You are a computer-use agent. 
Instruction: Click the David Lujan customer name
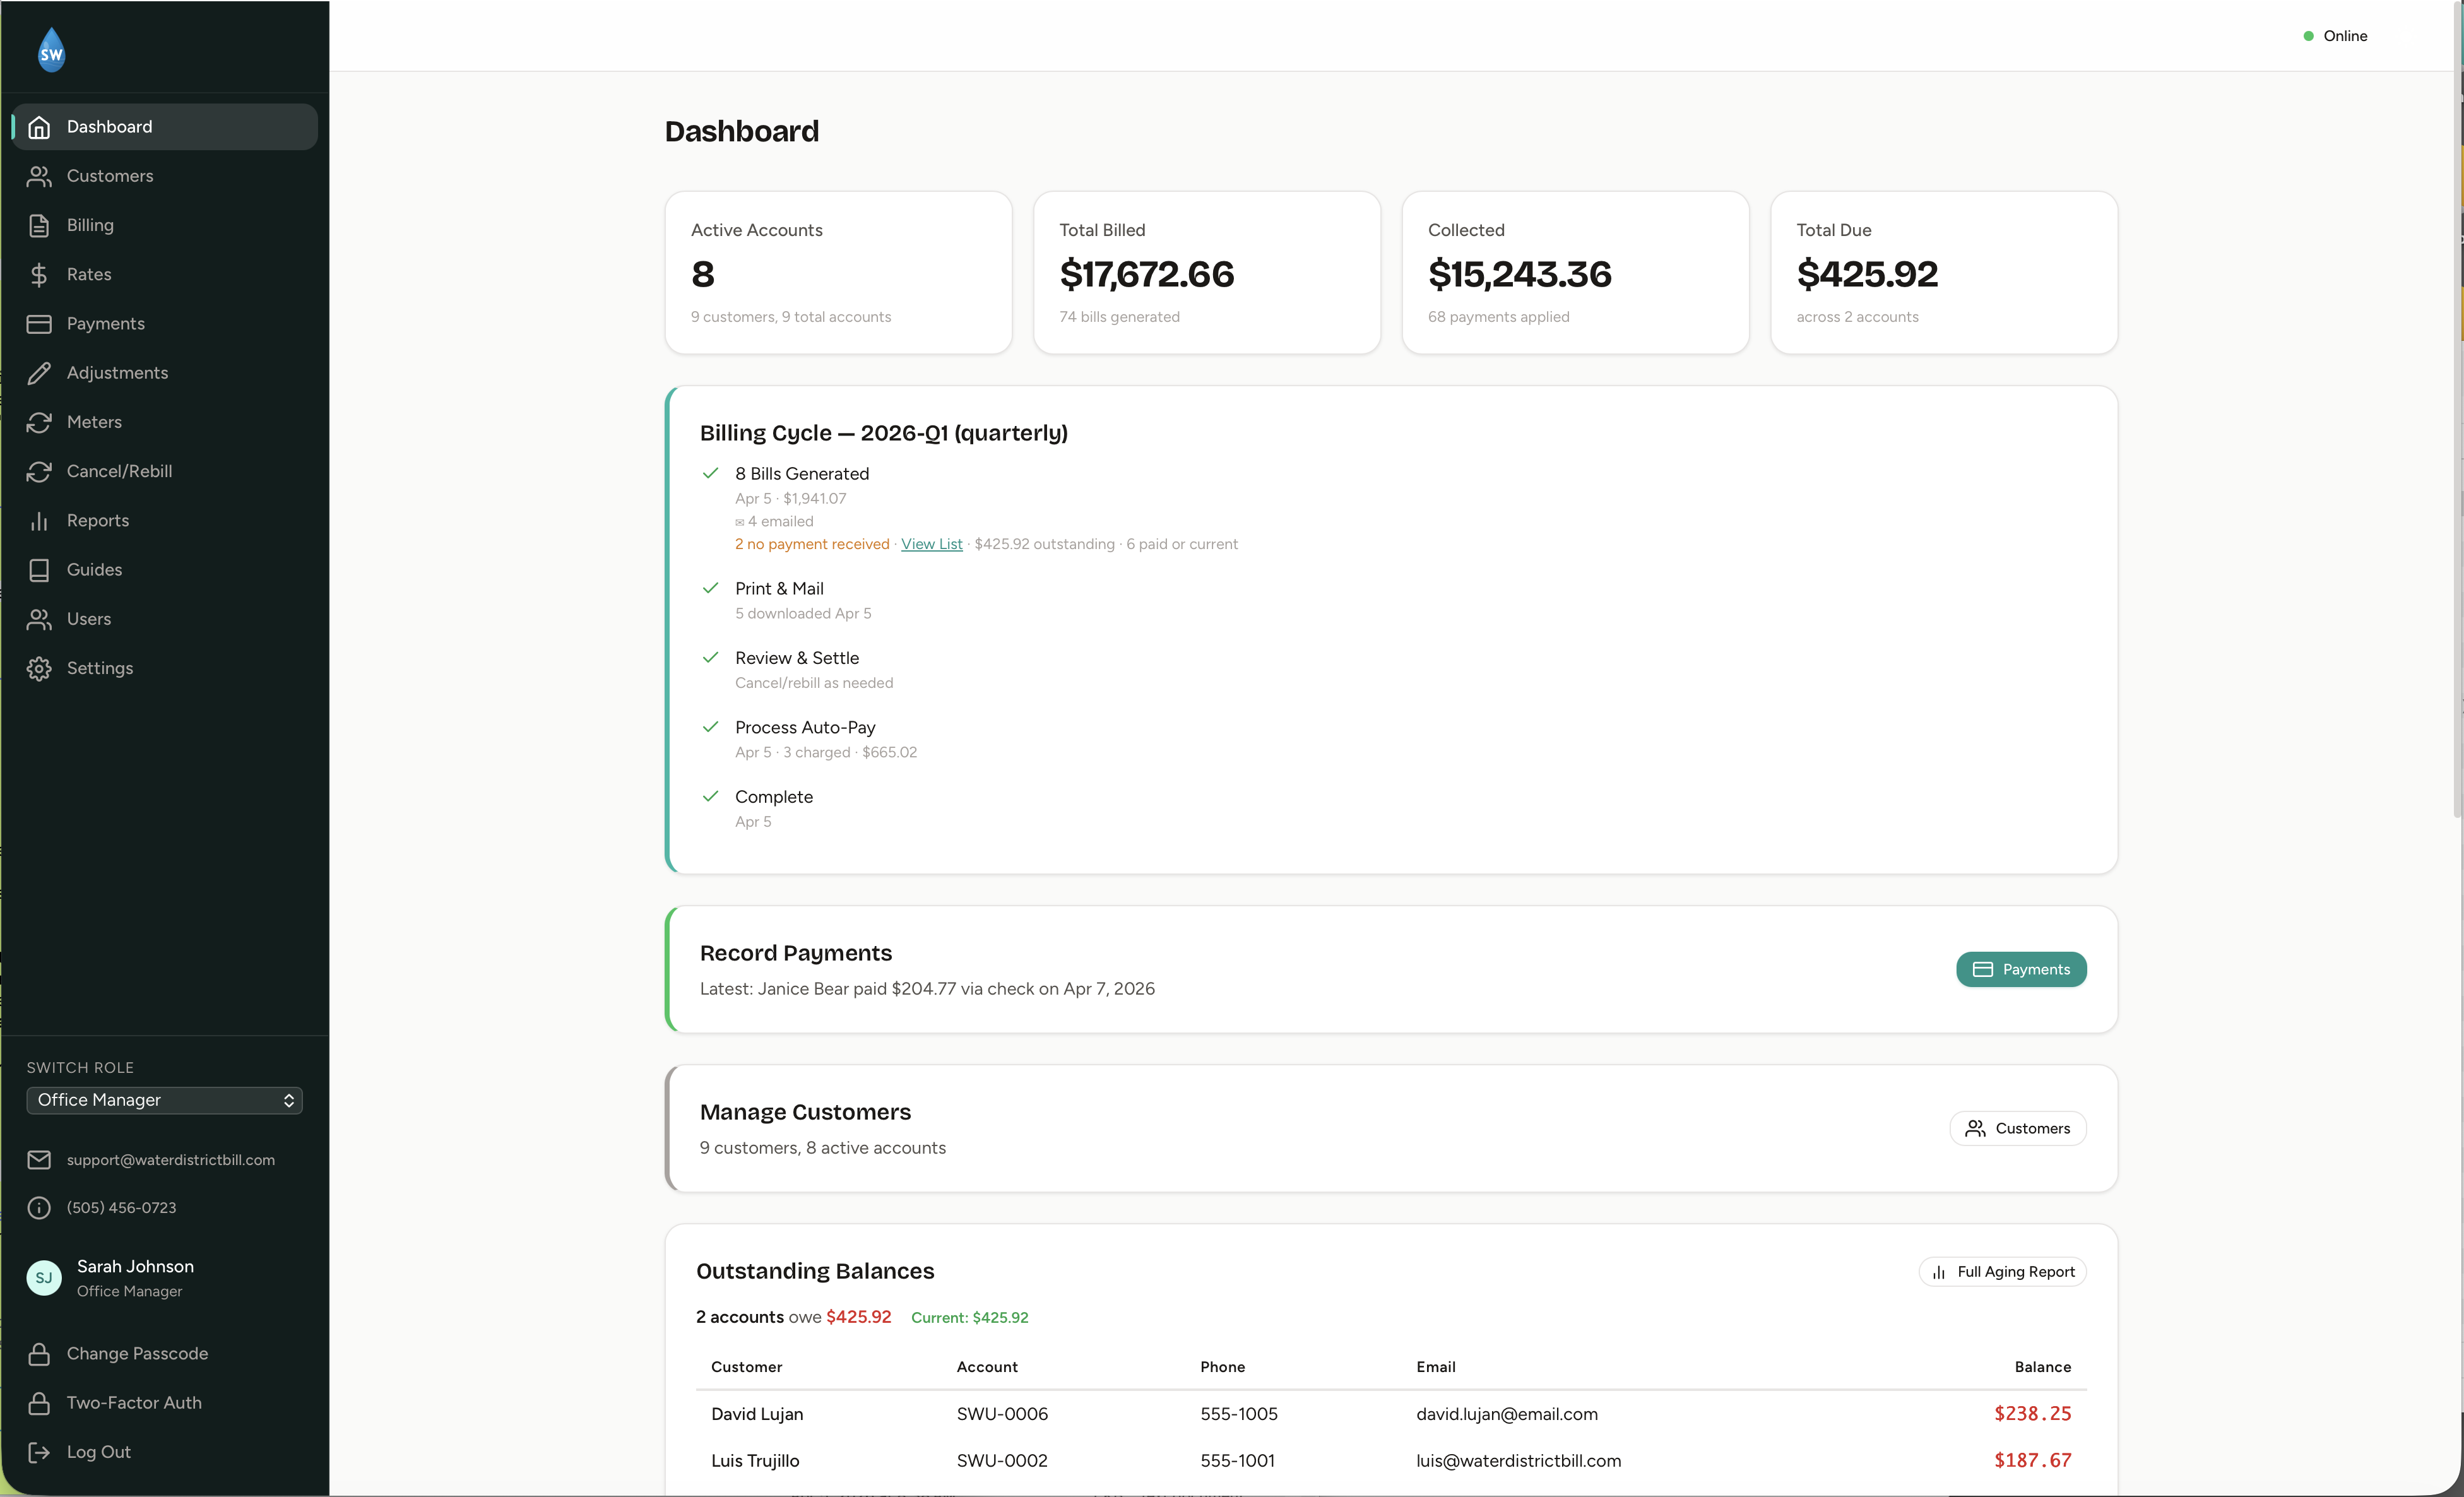click(757, 1414)
